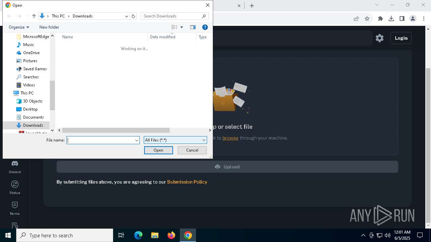Select This PC in navigation tree
This screenshot has width=431, height=242.
tap(24, 93)
